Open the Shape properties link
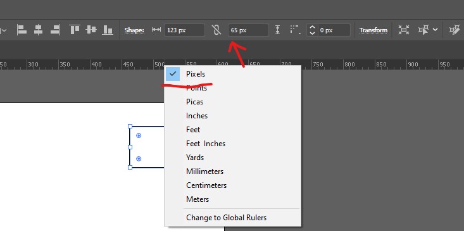The height and width of the screenshot is (231, 464). click(134, 30)
